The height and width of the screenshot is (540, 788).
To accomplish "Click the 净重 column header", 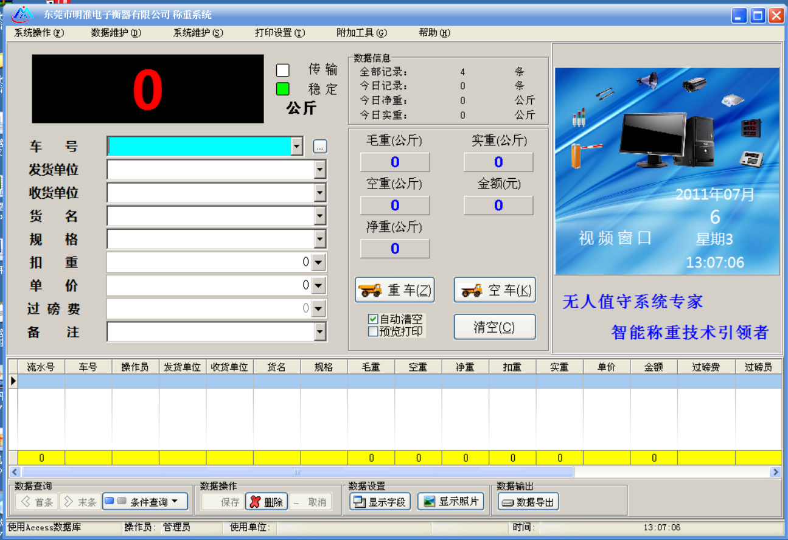I will pos(465,367).
